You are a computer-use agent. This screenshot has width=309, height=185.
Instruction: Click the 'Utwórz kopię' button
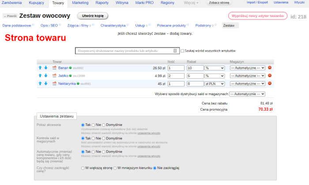pos(93,16)
